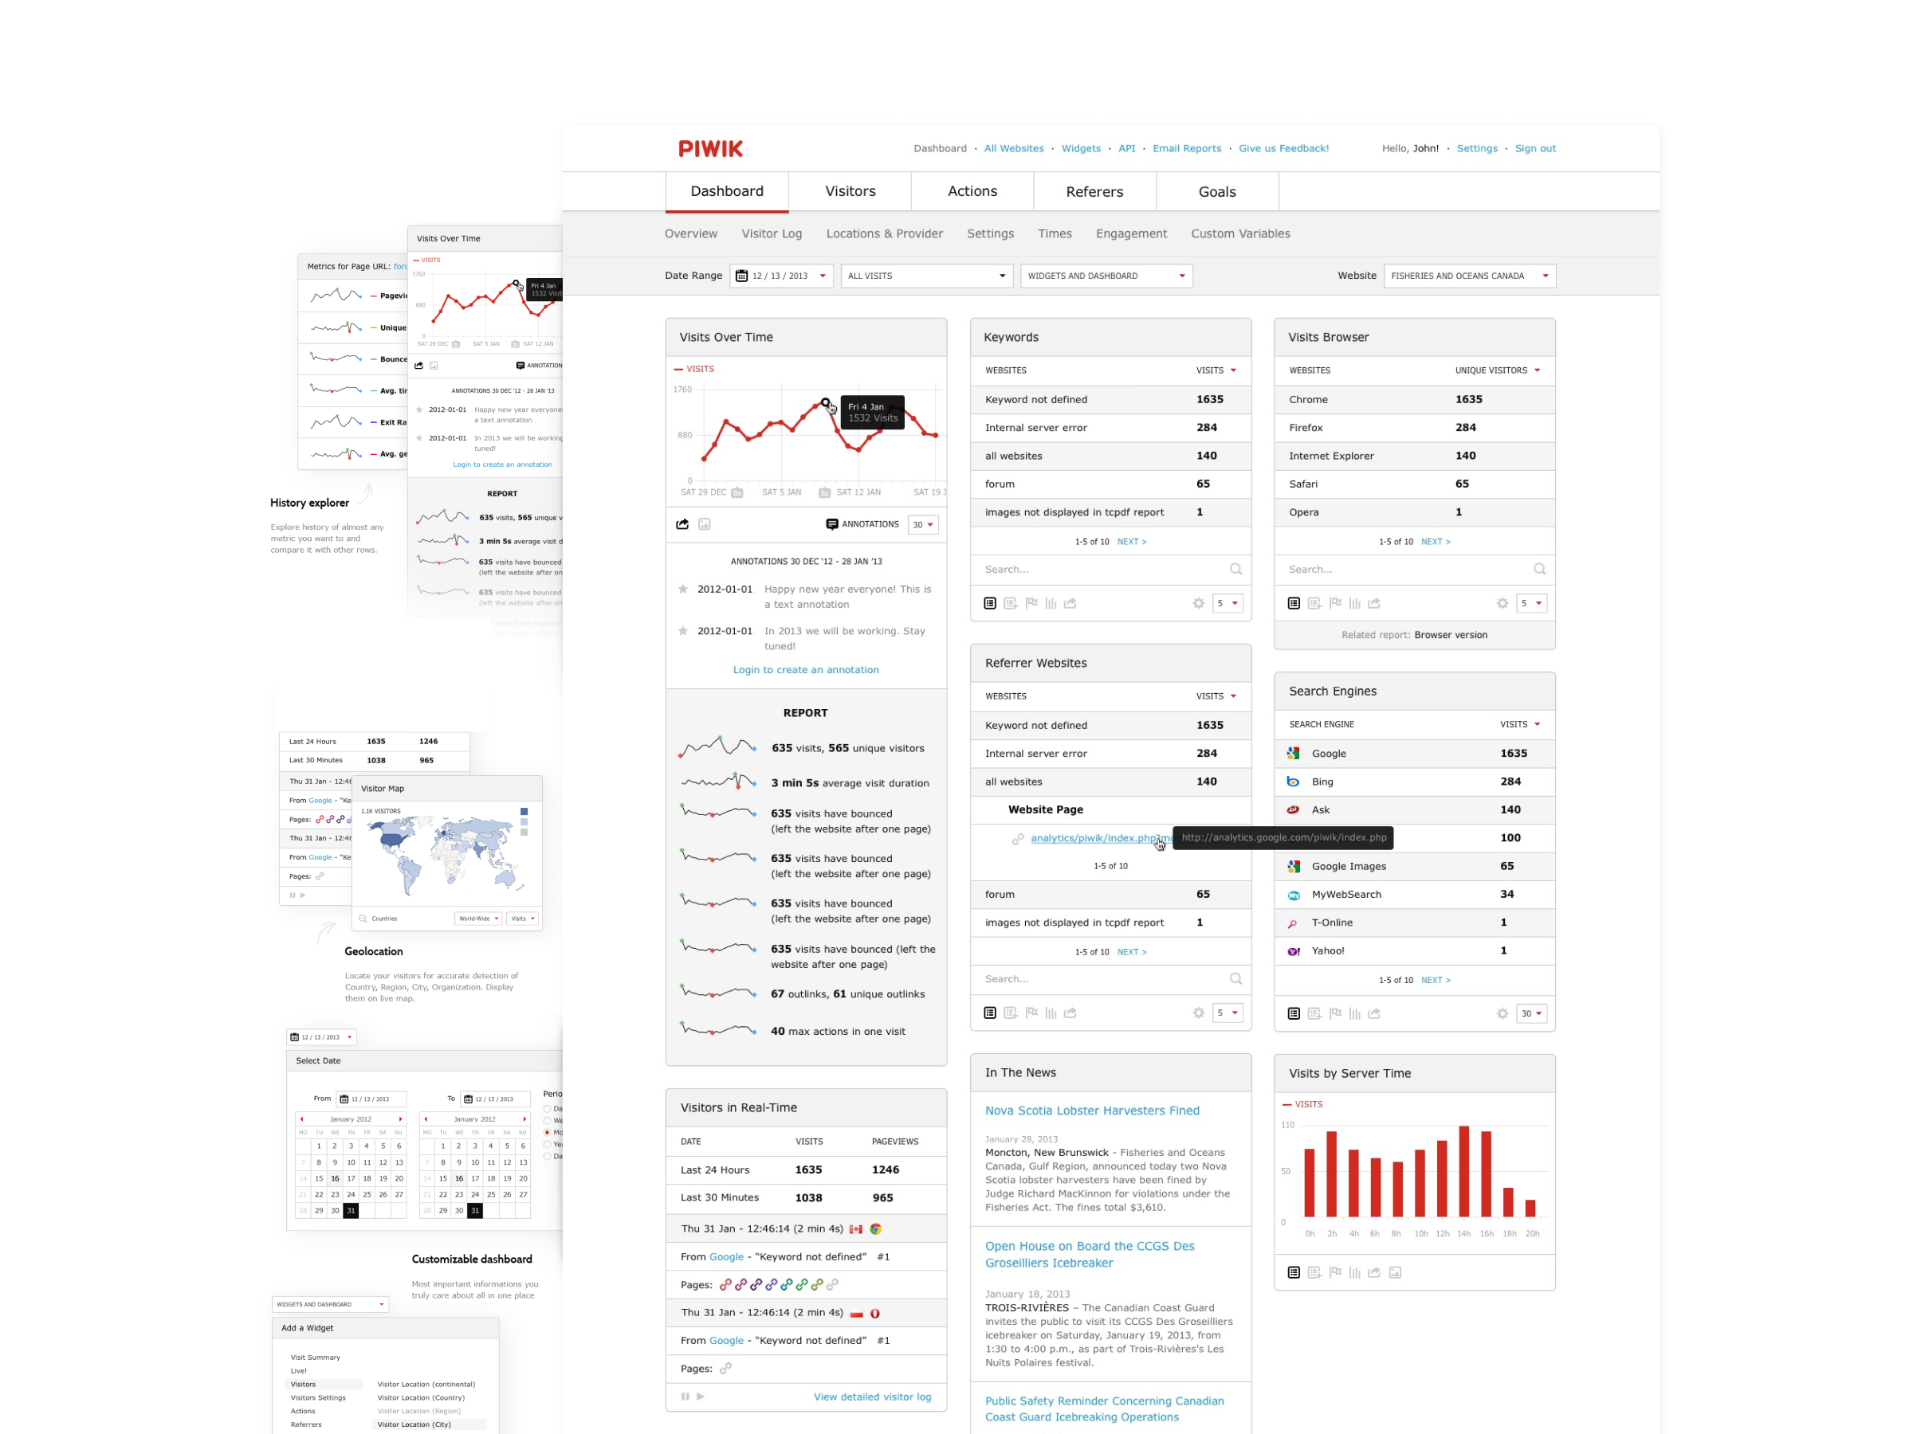The image size is (1913, 1434).
Task: Click NEXT in Keywords results pagination
Action: pyautogui.click(x=1131, y=541)
